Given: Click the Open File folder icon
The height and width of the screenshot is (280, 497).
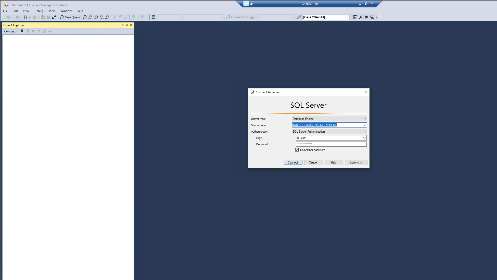Looking at the screenshot, I should 43,17.
